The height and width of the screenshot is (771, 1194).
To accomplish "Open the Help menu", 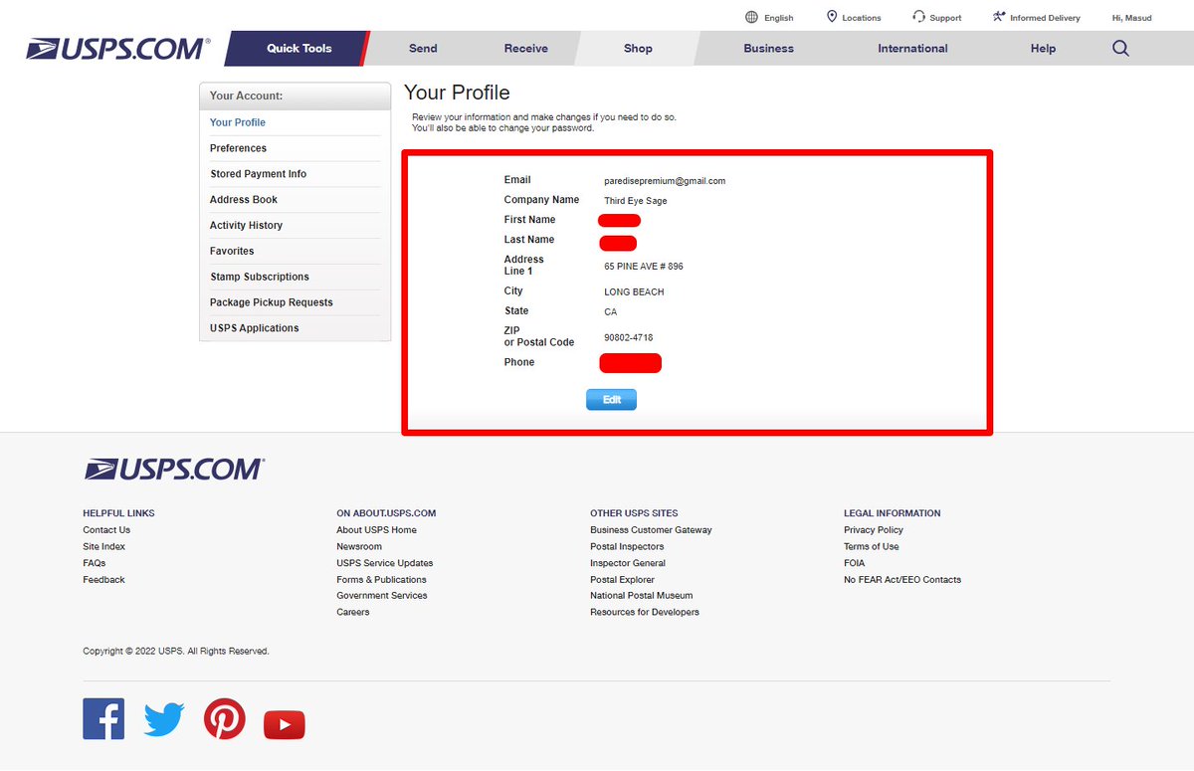I will point(1043,48).
